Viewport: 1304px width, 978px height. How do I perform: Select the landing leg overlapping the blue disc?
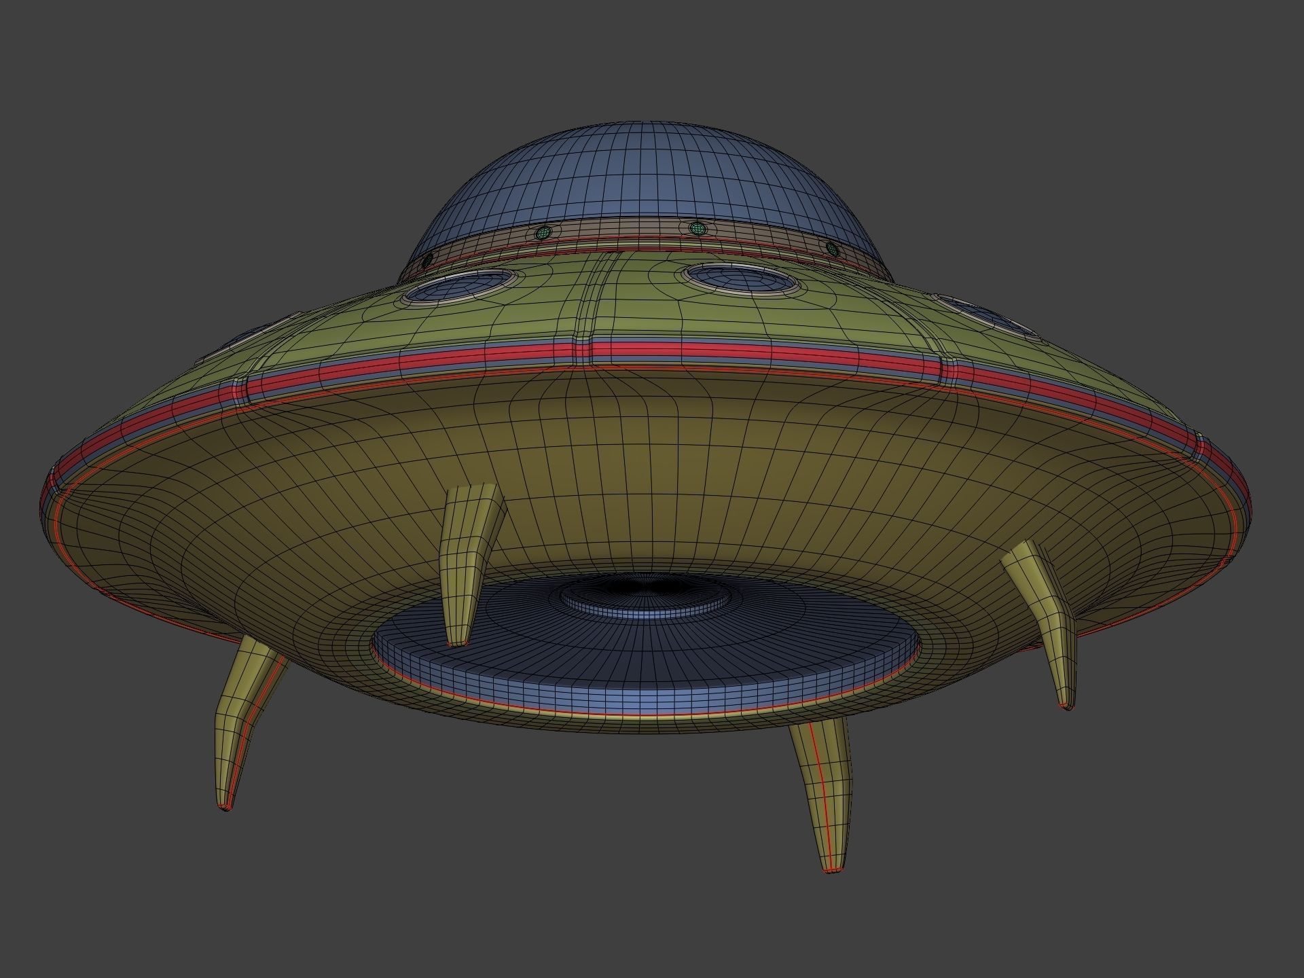click(471, 564)
